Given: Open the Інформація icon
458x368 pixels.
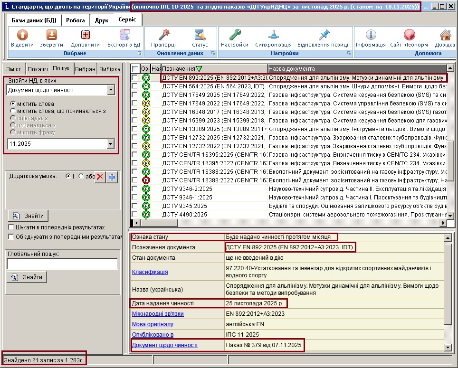Looking at the screenshot, I should click(x=371, y=35).
